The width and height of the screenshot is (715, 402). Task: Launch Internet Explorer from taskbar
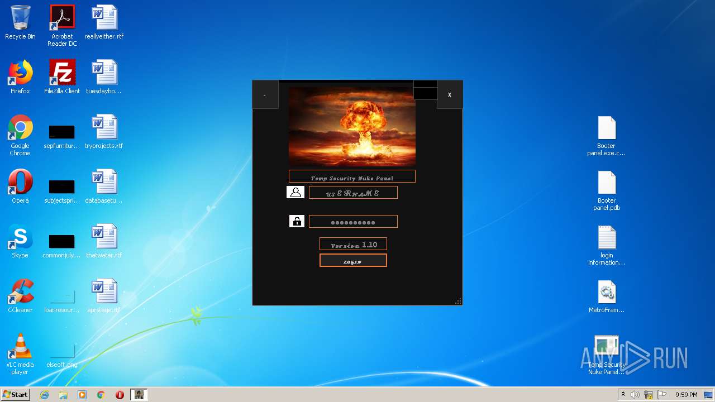45,395
